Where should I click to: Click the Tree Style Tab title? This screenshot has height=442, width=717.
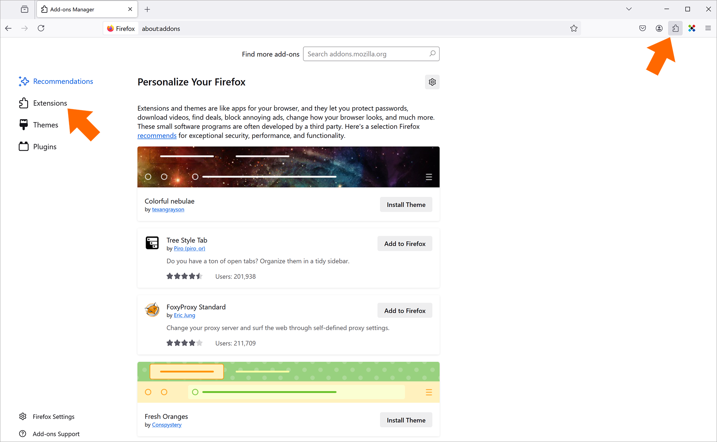click(x=187, y=240)
